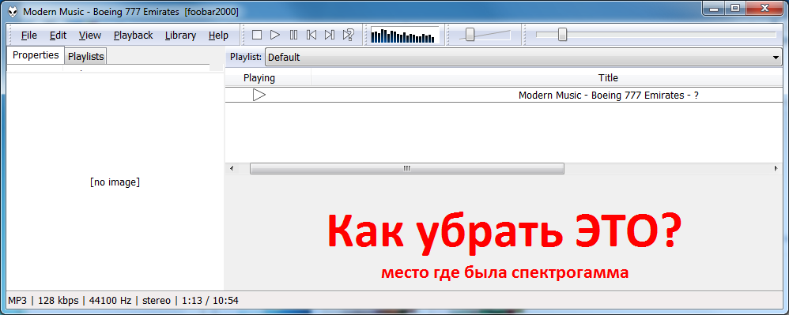
Task: Play a random track
Action: (x=348, y=35)
